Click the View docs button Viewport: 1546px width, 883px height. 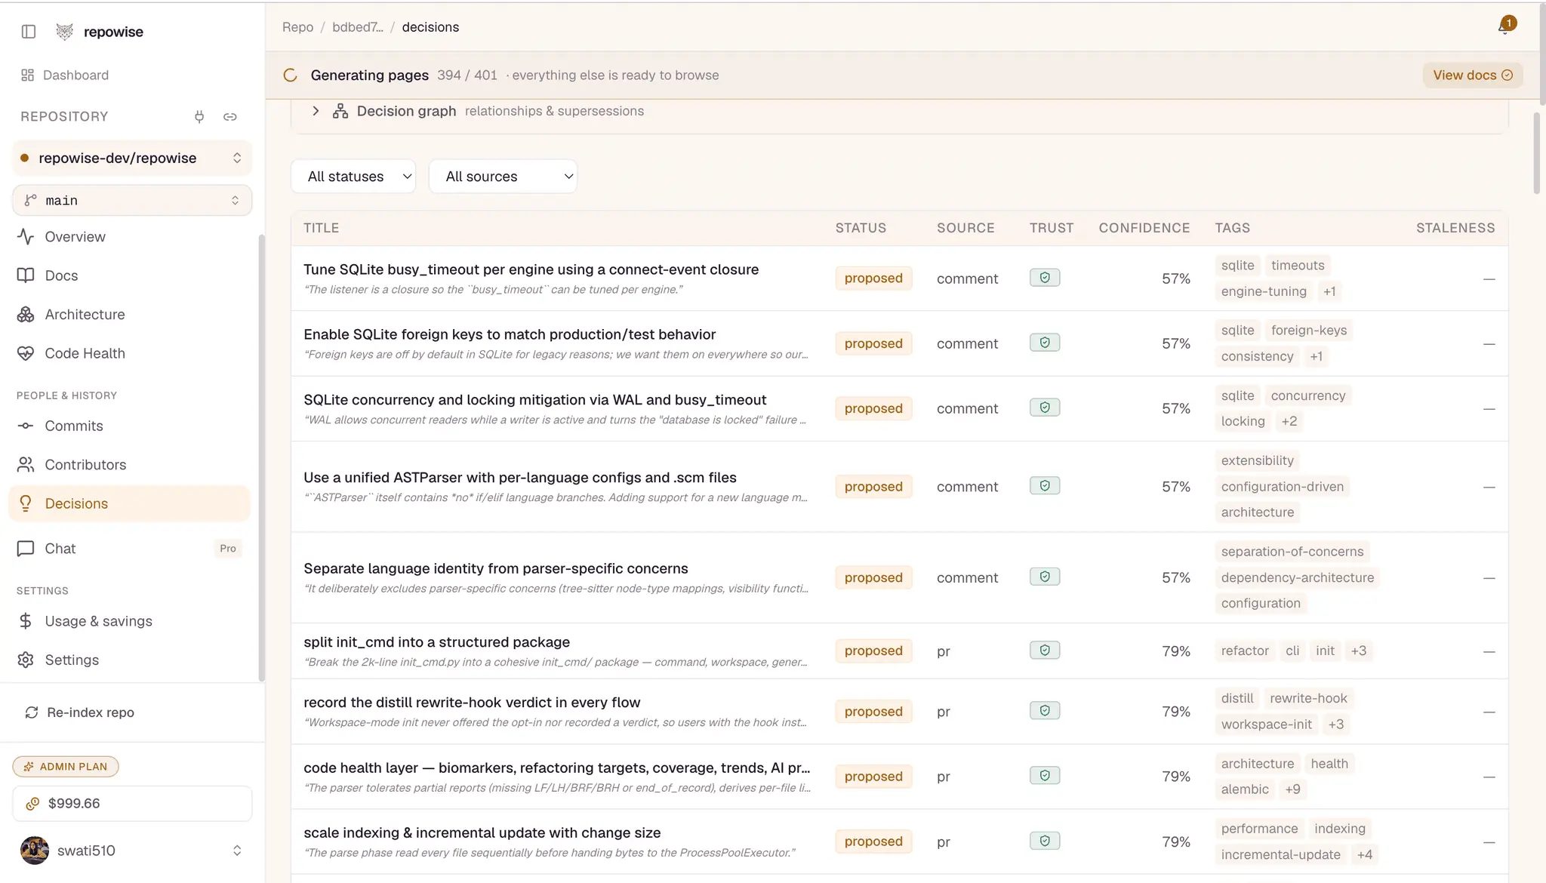[1472, 75]
